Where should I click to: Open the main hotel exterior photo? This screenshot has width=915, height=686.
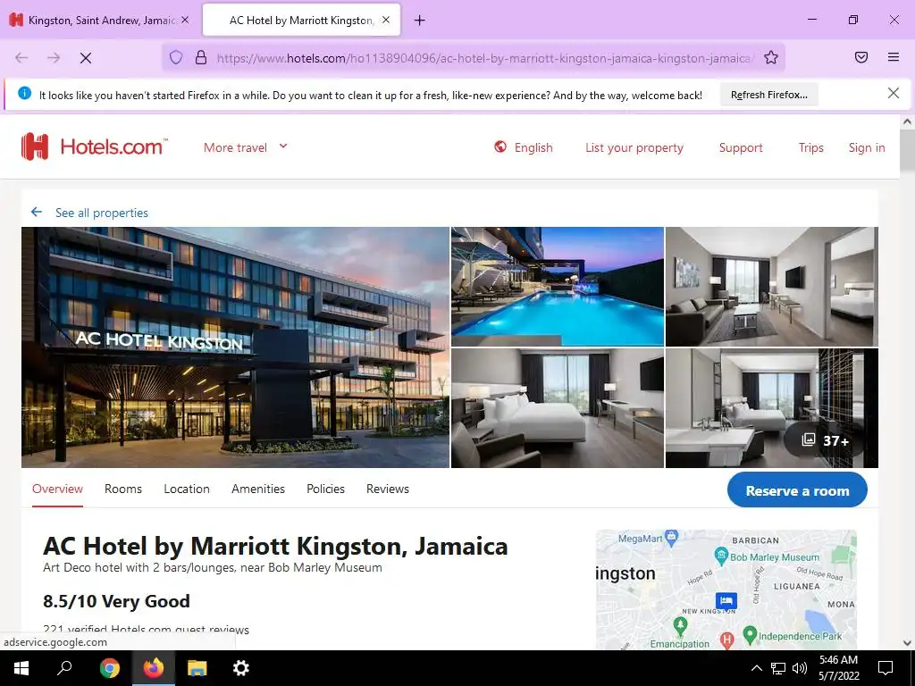pos(235,347)
